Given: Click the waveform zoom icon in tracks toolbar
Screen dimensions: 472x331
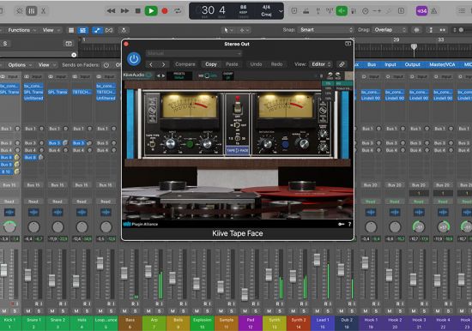Looking at the screenshot, I should click(416, 30).
